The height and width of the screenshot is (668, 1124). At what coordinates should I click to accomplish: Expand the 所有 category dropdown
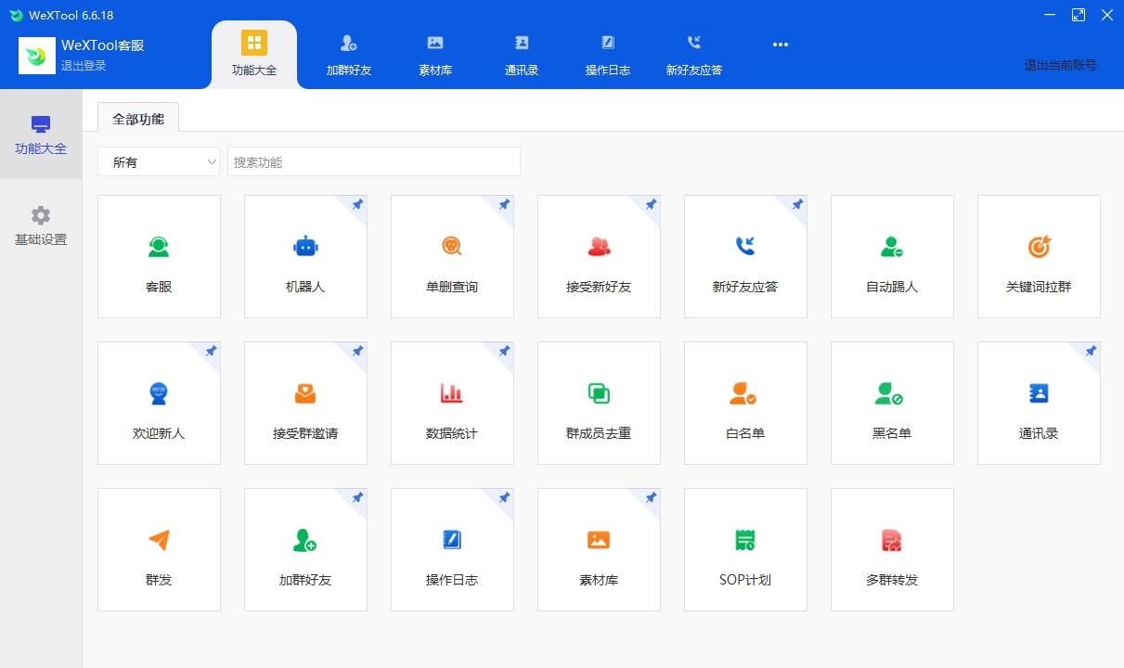pyautogui.click(x=158, y=161)
